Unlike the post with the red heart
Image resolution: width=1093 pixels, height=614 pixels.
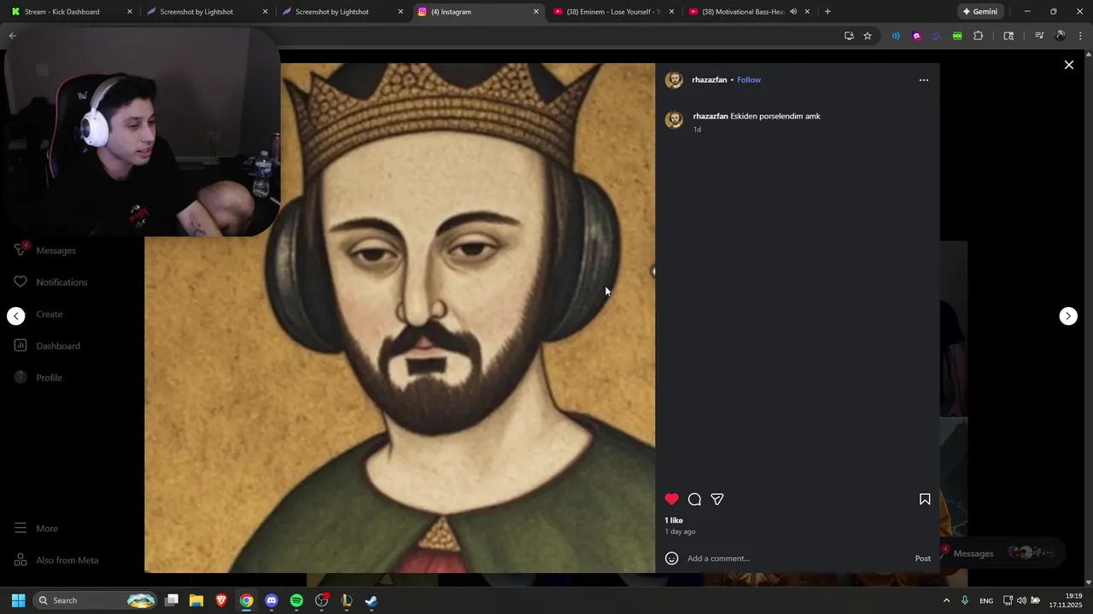click(672, 499)
